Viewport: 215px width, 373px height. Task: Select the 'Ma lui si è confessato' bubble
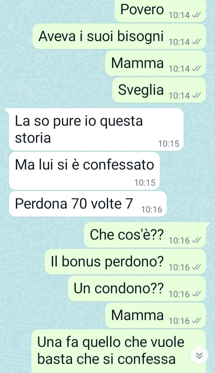coord(84,171)
